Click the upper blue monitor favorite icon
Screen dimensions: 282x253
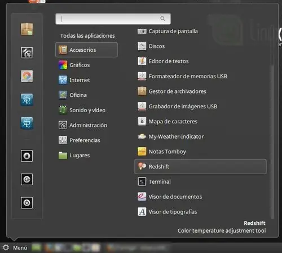(27, 100)
